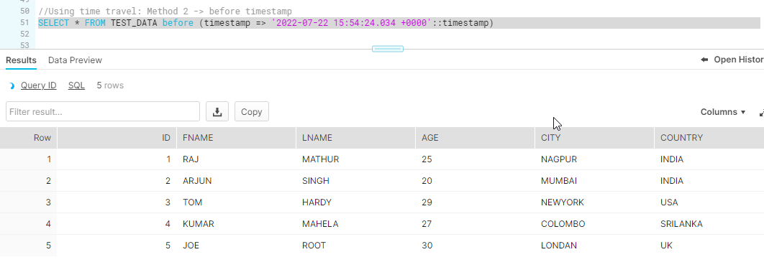Select the HARDY cell

355,202
